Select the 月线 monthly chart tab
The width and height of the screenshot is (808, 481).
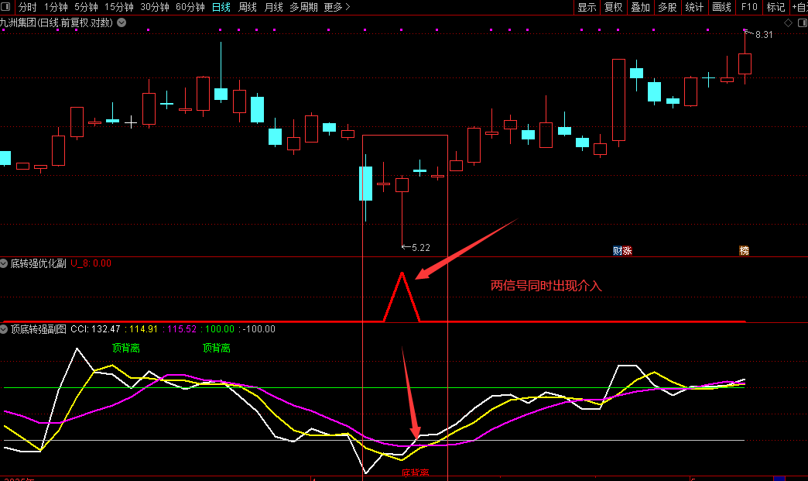[274, 7]
